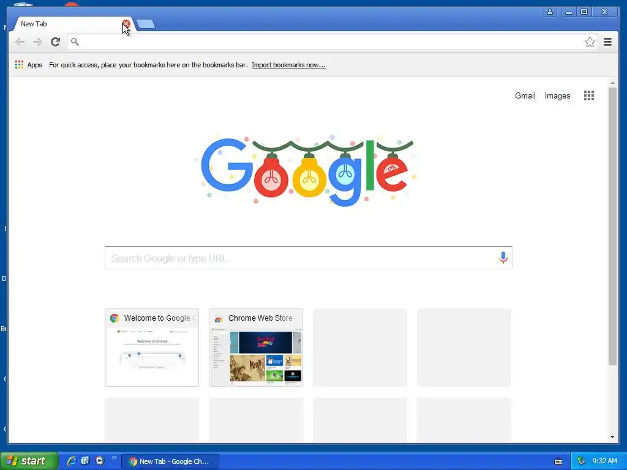Focus the Search Google or type URL box
The image size is (627, 470).
click(309, 258)
